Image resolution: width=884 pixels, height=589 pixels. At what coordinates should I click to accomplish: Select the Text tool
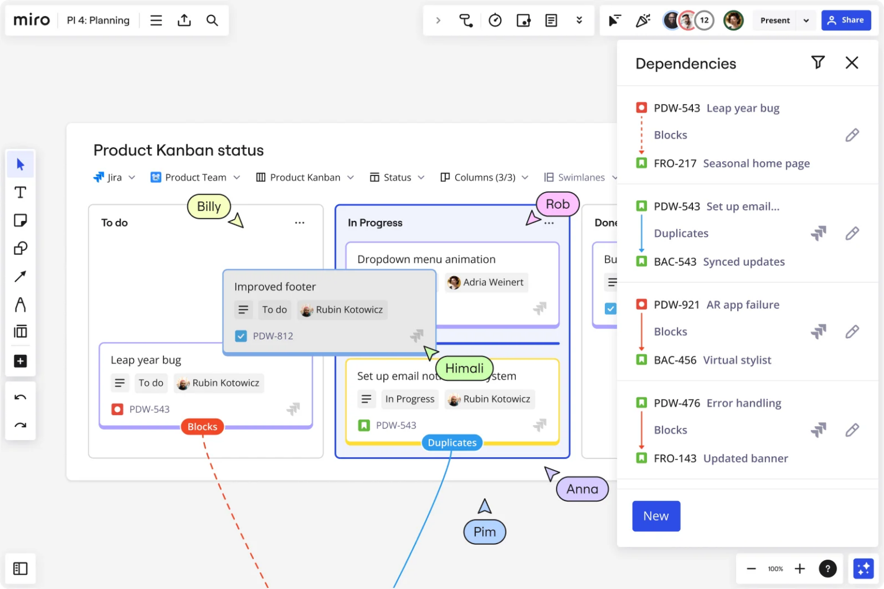21,193
